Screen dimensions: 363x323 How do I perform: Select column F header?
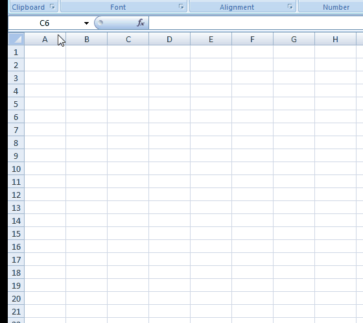252,39
